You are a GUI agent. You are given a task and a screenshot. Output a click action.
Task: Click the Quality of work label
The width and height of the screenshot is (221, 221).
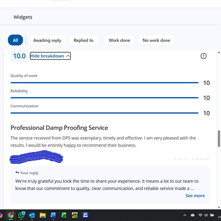[x=24, y=76]
